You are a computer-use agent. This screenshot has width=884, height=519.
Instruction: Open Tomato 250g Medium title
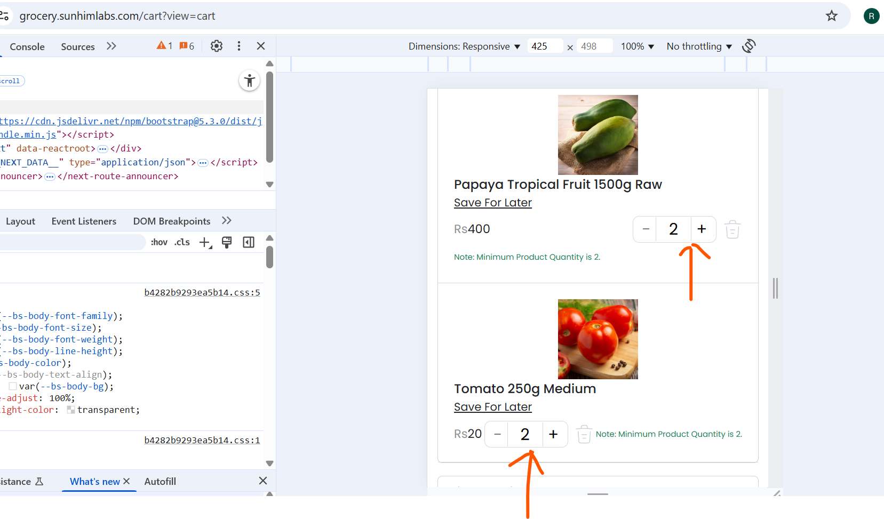(x=525, y=389)
